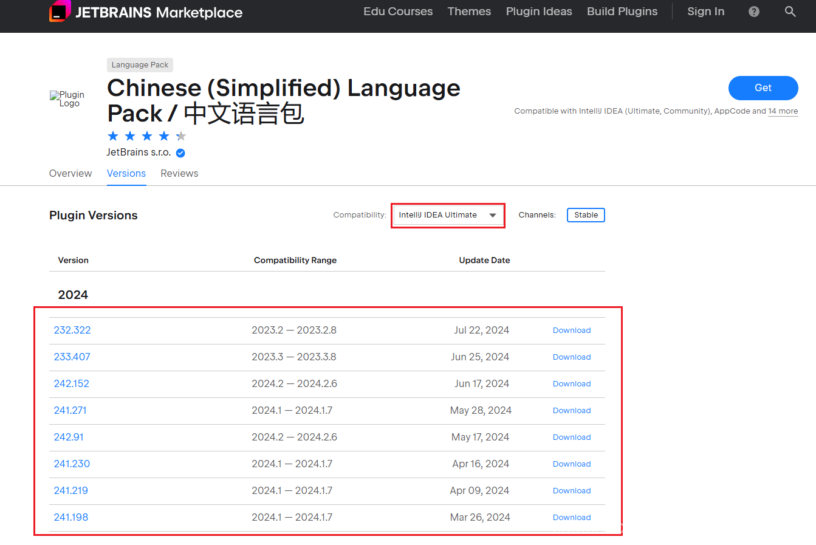
Task: Download version 242.152
Action: click(572, 384)
